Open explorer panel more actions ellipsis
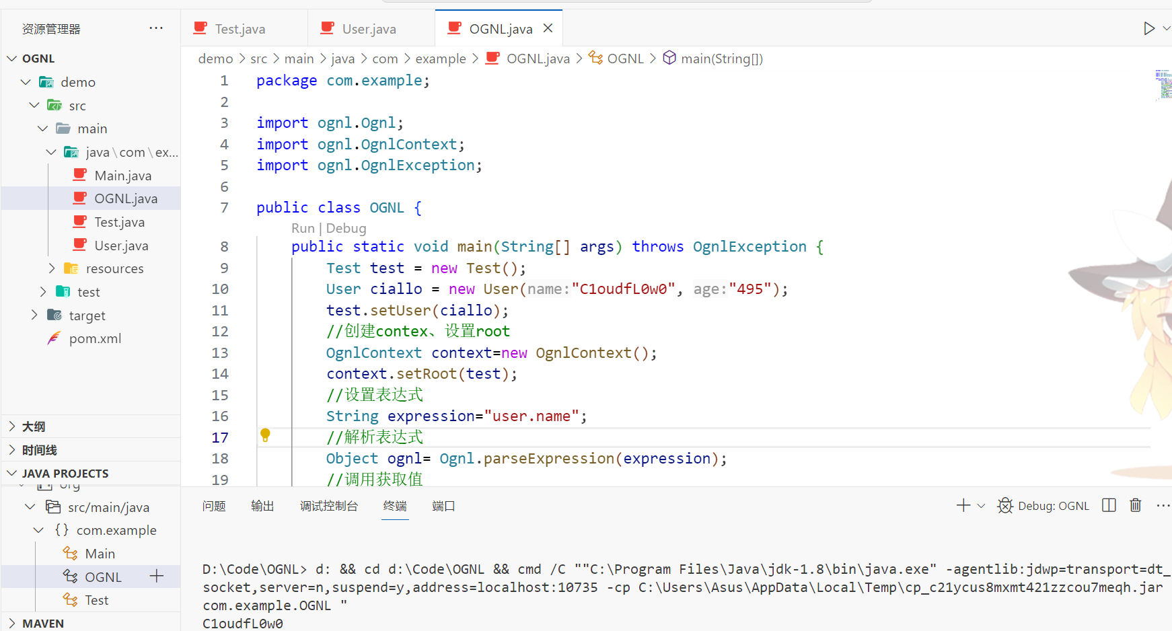Screen dimensions: 1172x631 coord(156,28)
